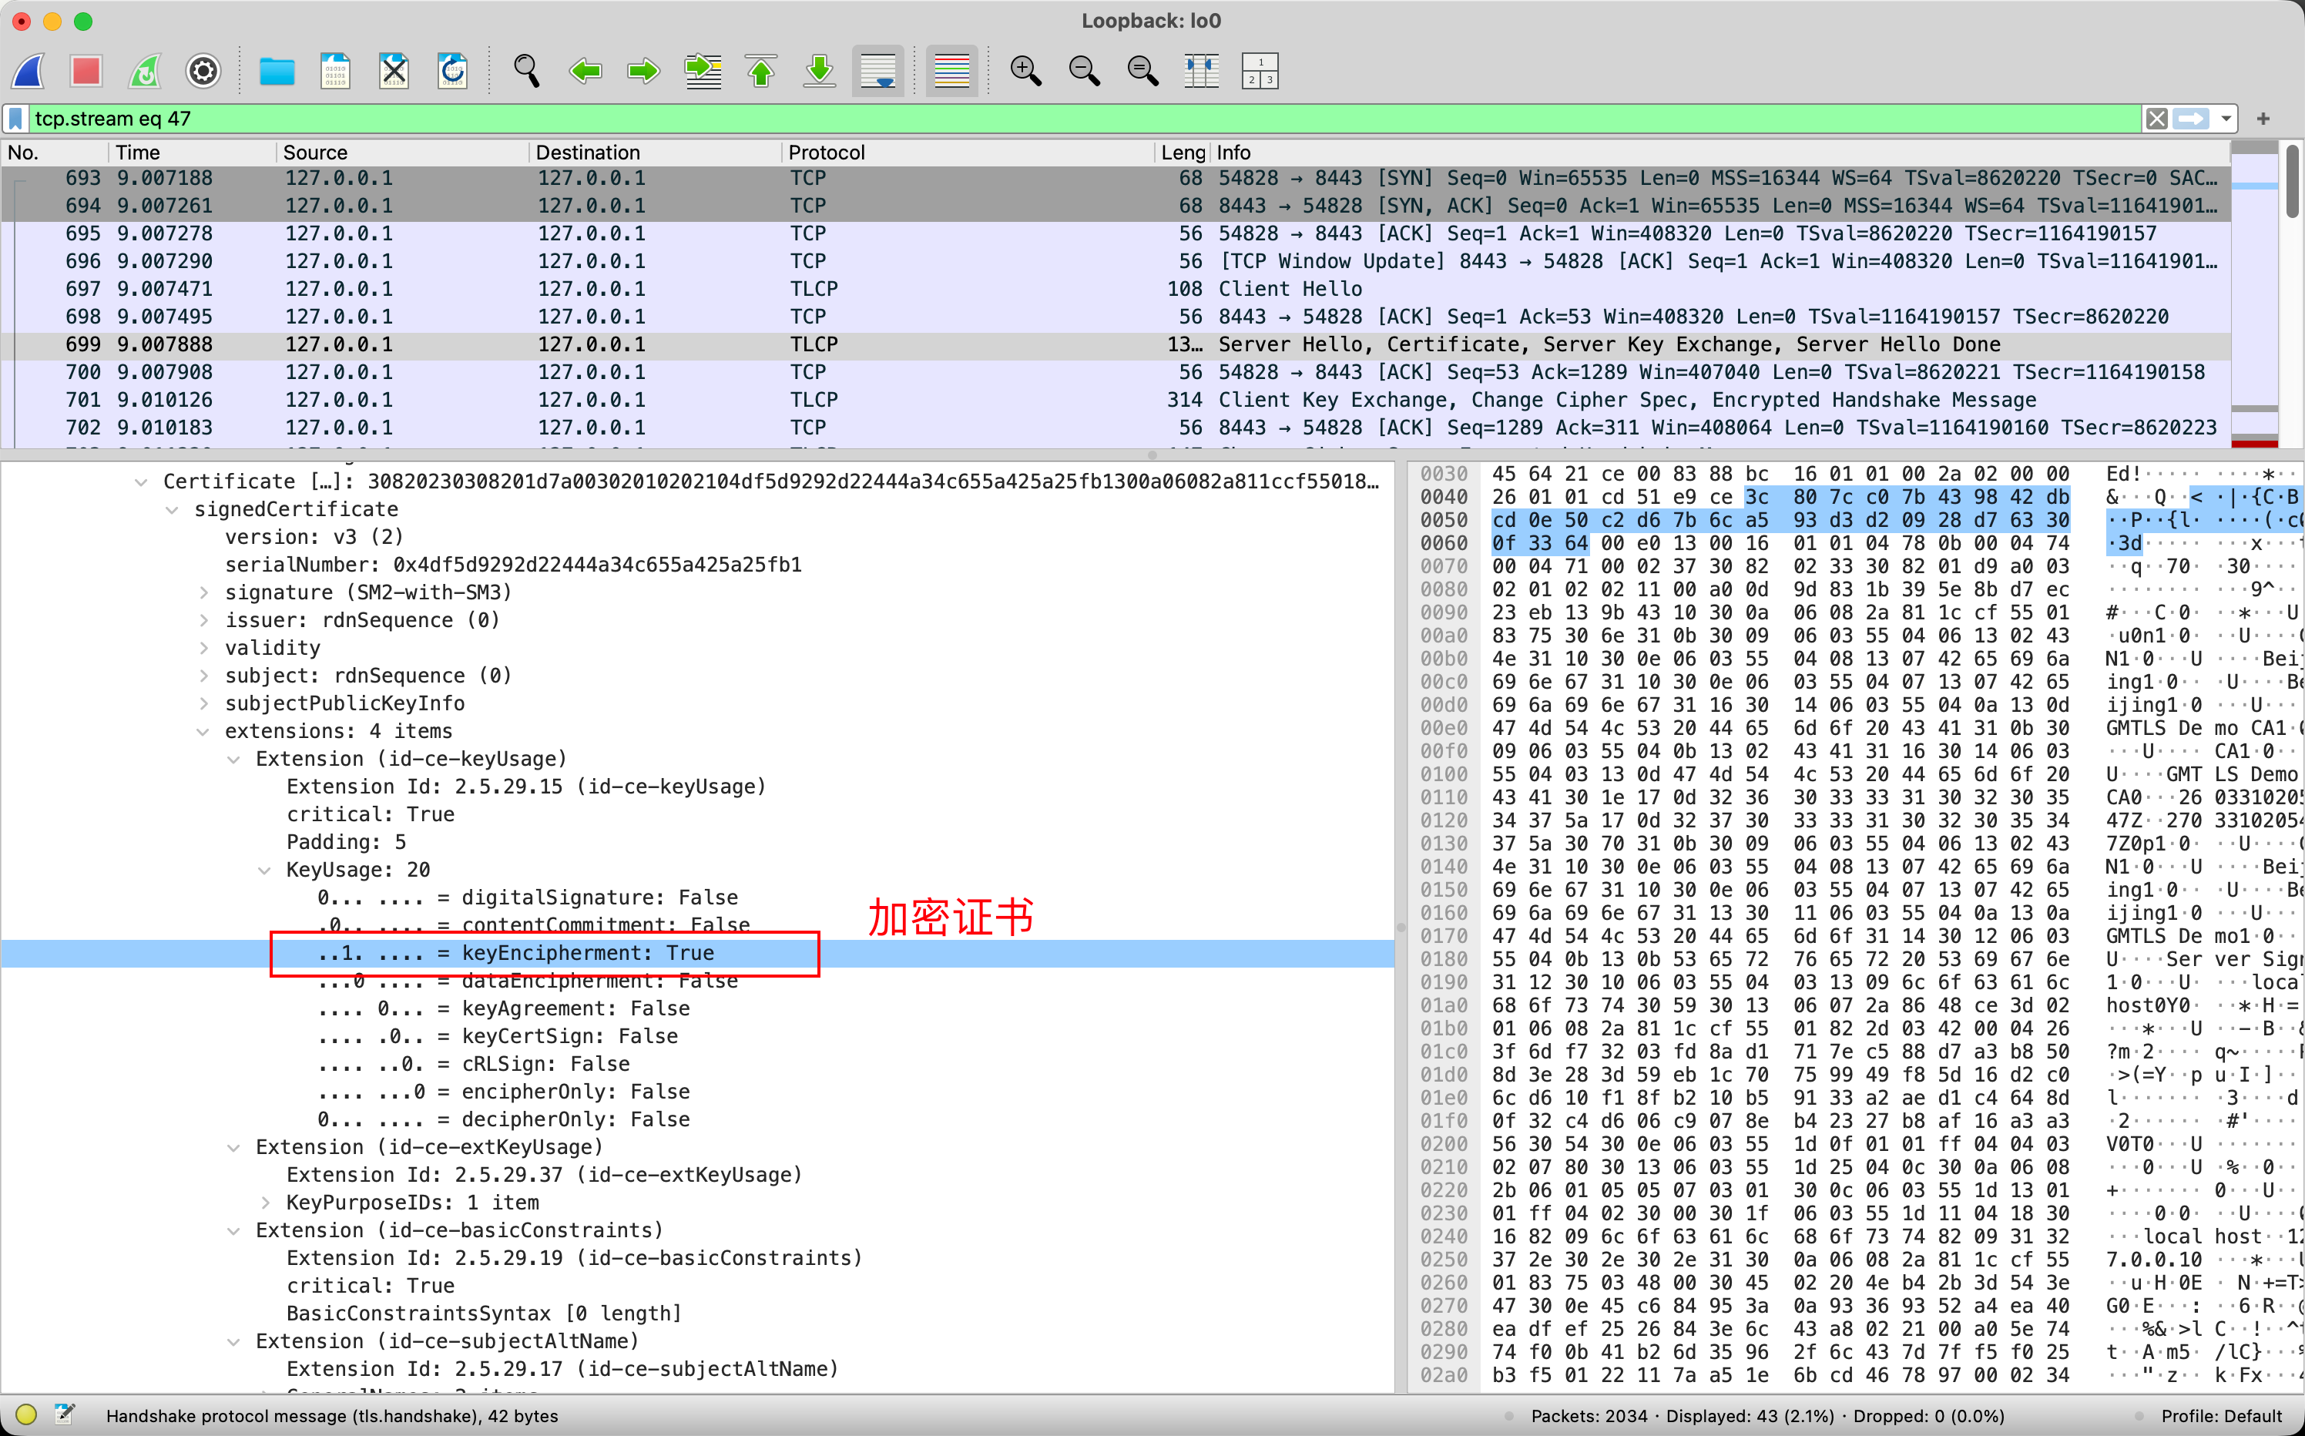Add filter button with plus sign
Image resolution: width=2305 pixels, height=1436 pixels.
(2263, 119)
